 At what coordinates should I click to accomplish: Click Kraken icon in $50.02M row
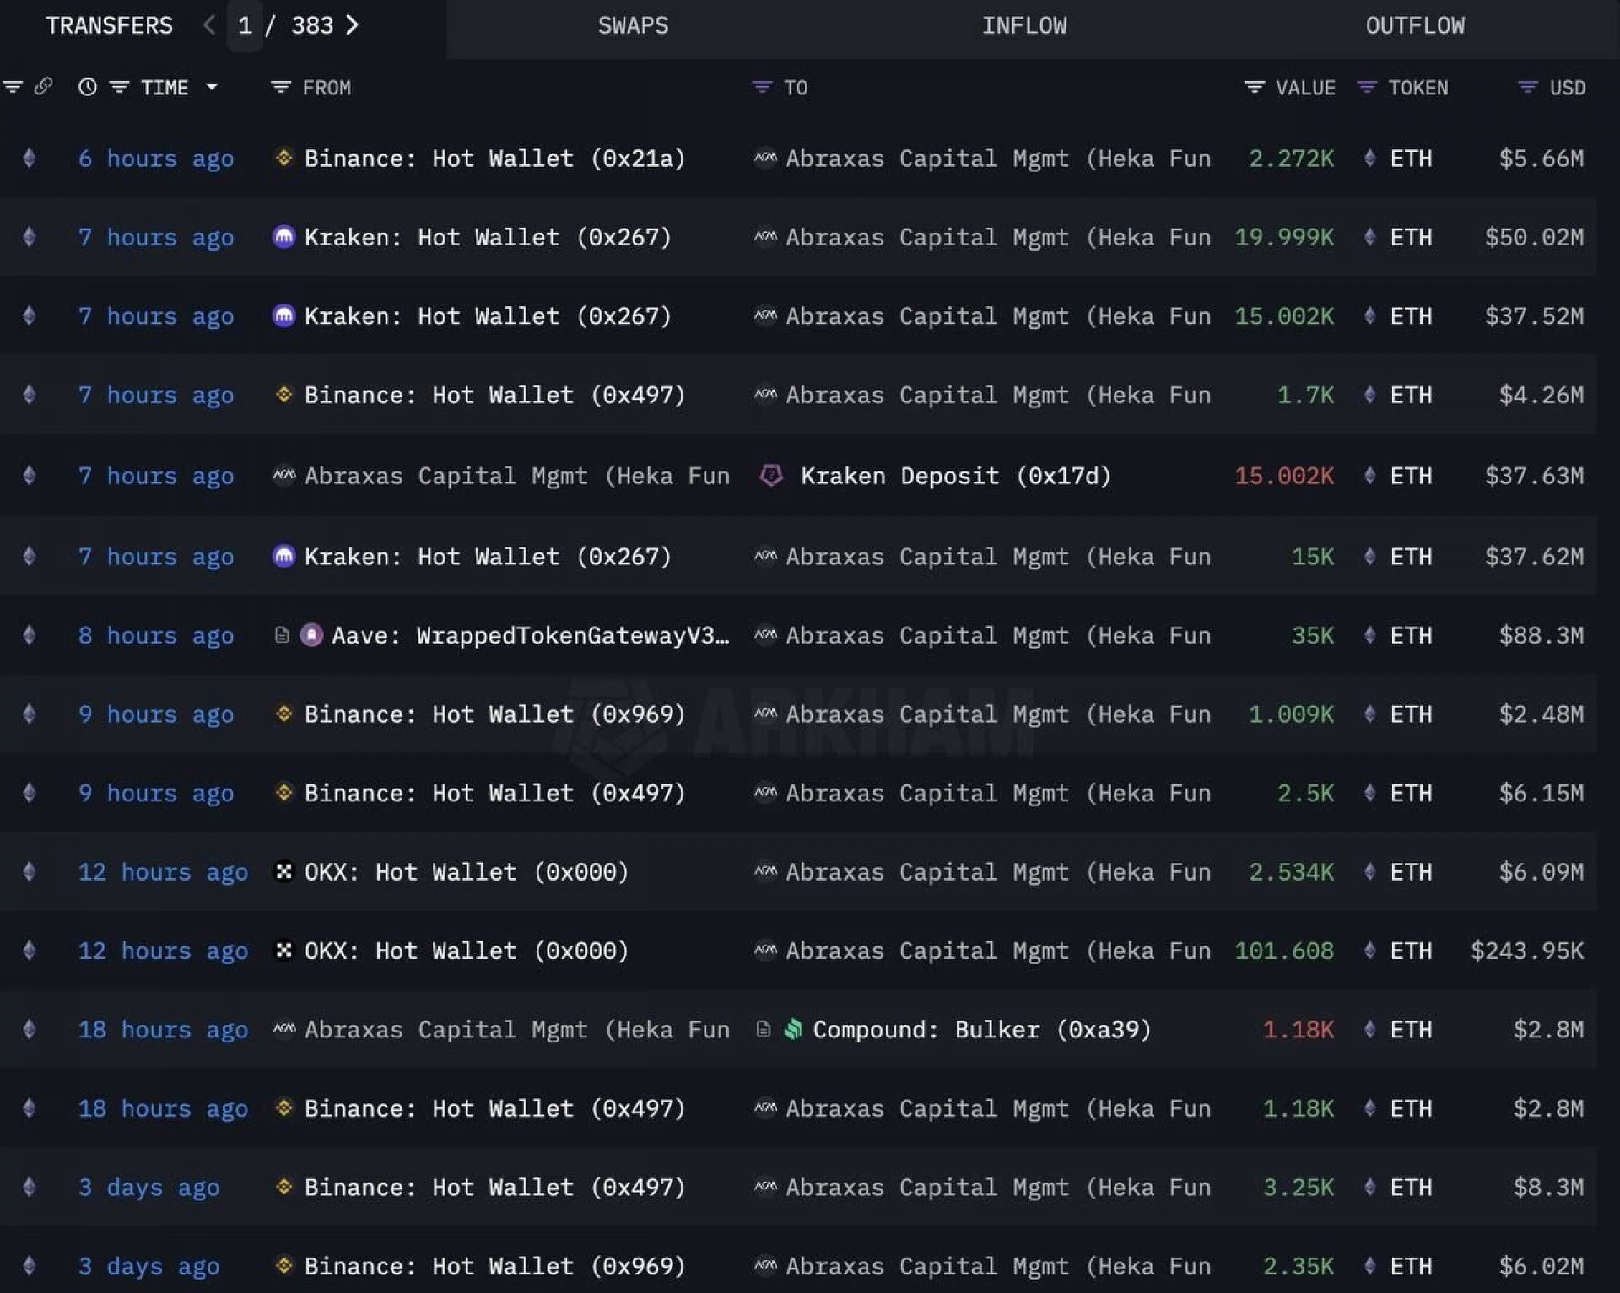pyautogui.click(x=284, y=237)
